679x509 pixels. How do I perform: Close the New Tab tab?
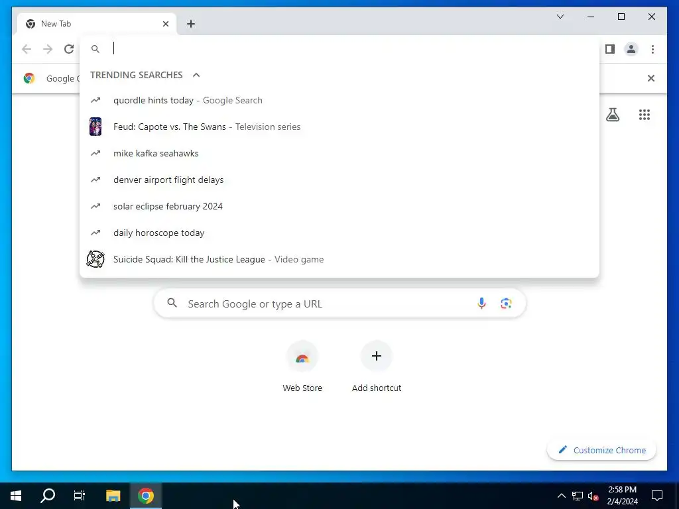coord(165,24)
